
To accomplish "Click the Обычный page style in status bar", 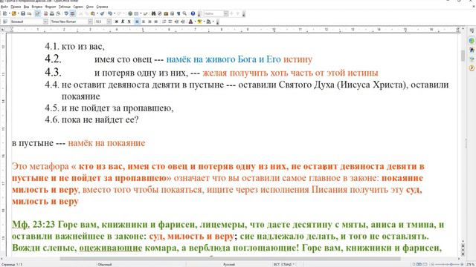I will [105, 265].
